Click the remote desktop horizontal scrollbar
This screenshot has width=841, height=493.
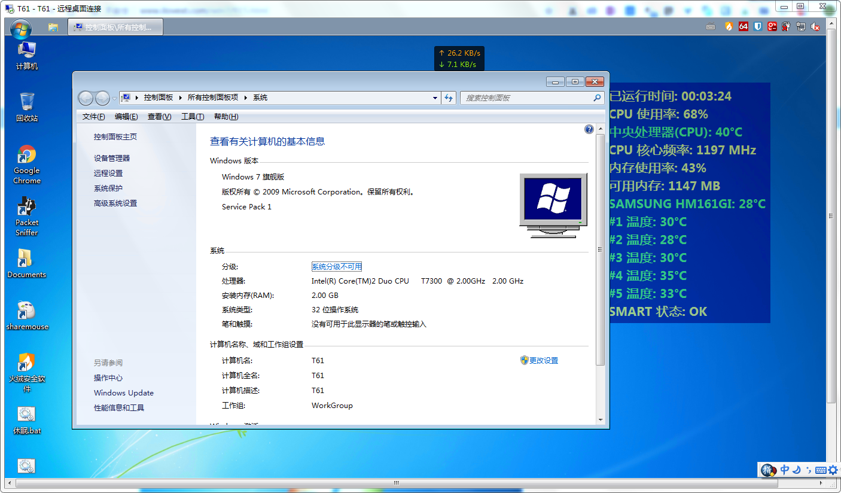tap(396, 482)
